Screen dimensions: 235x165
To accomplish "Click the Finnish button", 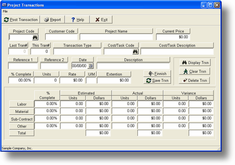I will tap(157, 74).
